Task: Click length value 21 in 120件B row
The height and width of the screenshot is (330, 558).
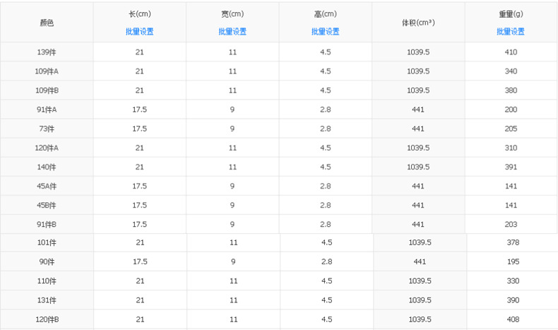Action: coord(140,319)
